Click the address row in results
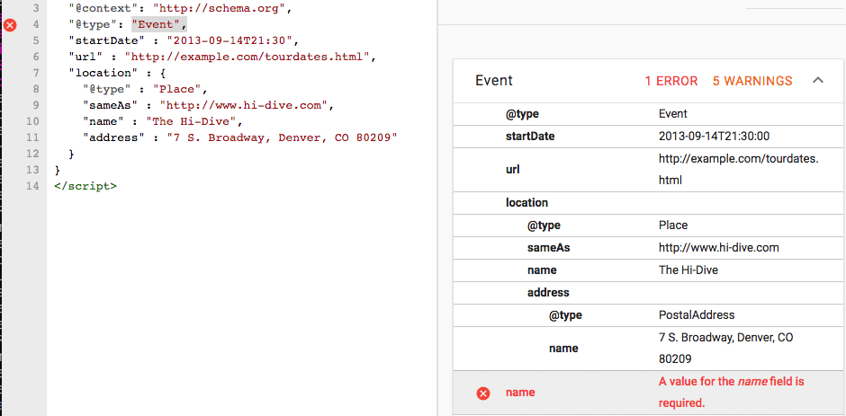Screen dimensions: 846x416 coord(649,293)
